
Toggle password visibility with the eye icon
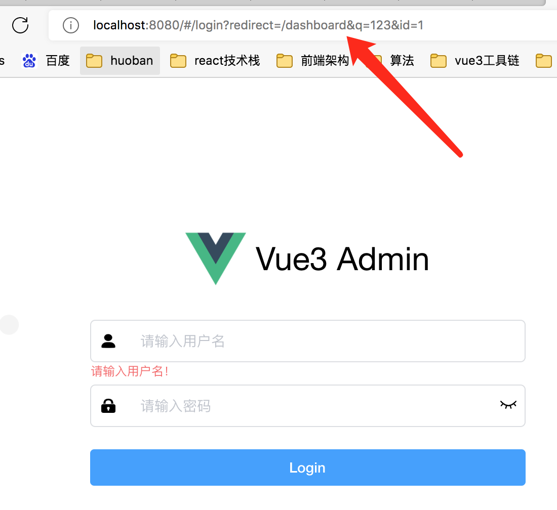tap(508, 405)
